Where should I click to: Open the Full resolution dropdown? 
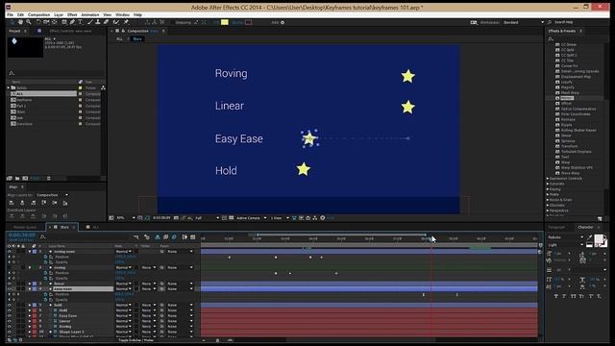[207, 218]
